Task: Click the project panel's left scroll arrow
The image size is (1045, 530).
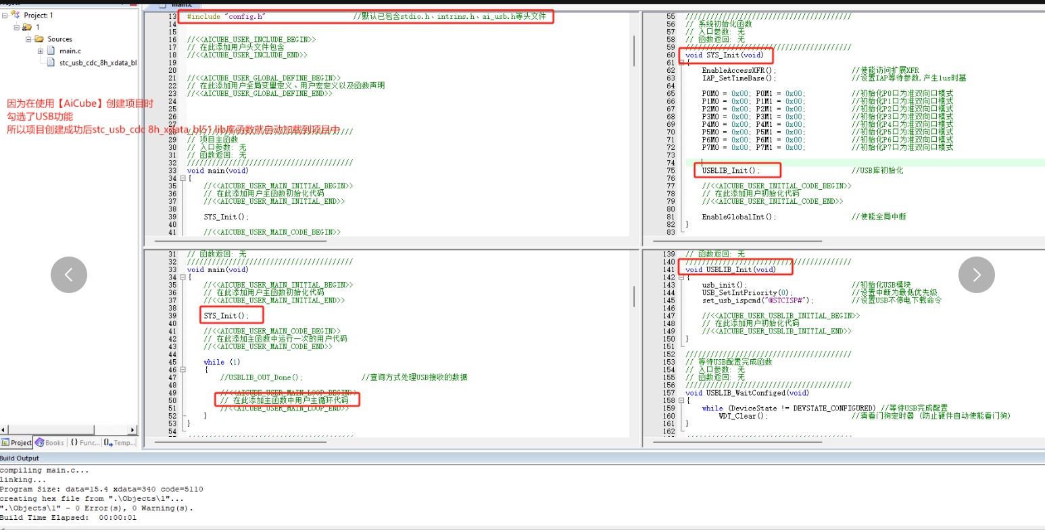Action: click(x=4, y=430)
